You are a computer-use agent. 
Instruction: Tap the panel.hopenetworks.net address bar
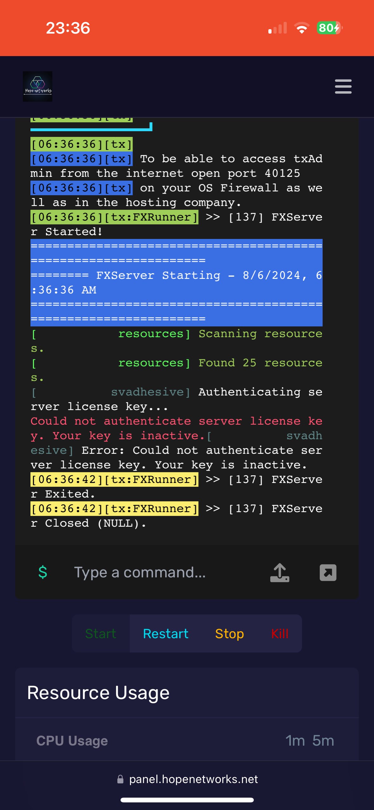(x=193, y=779)
